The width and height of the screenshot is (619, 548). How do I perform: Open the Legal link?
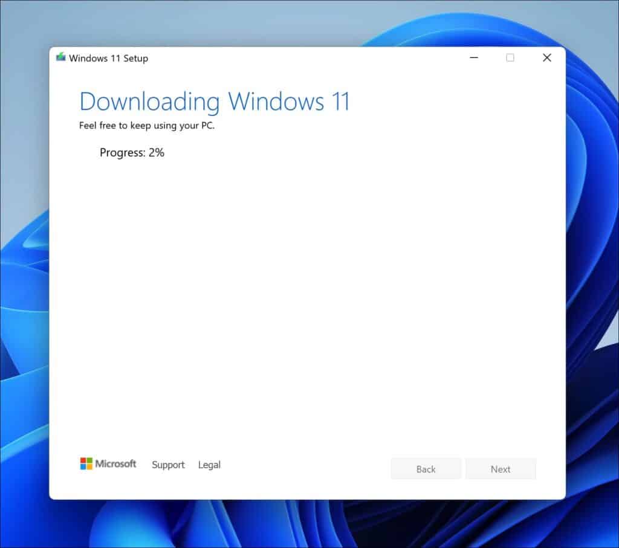pyautogui.click(x=209, y=465)
